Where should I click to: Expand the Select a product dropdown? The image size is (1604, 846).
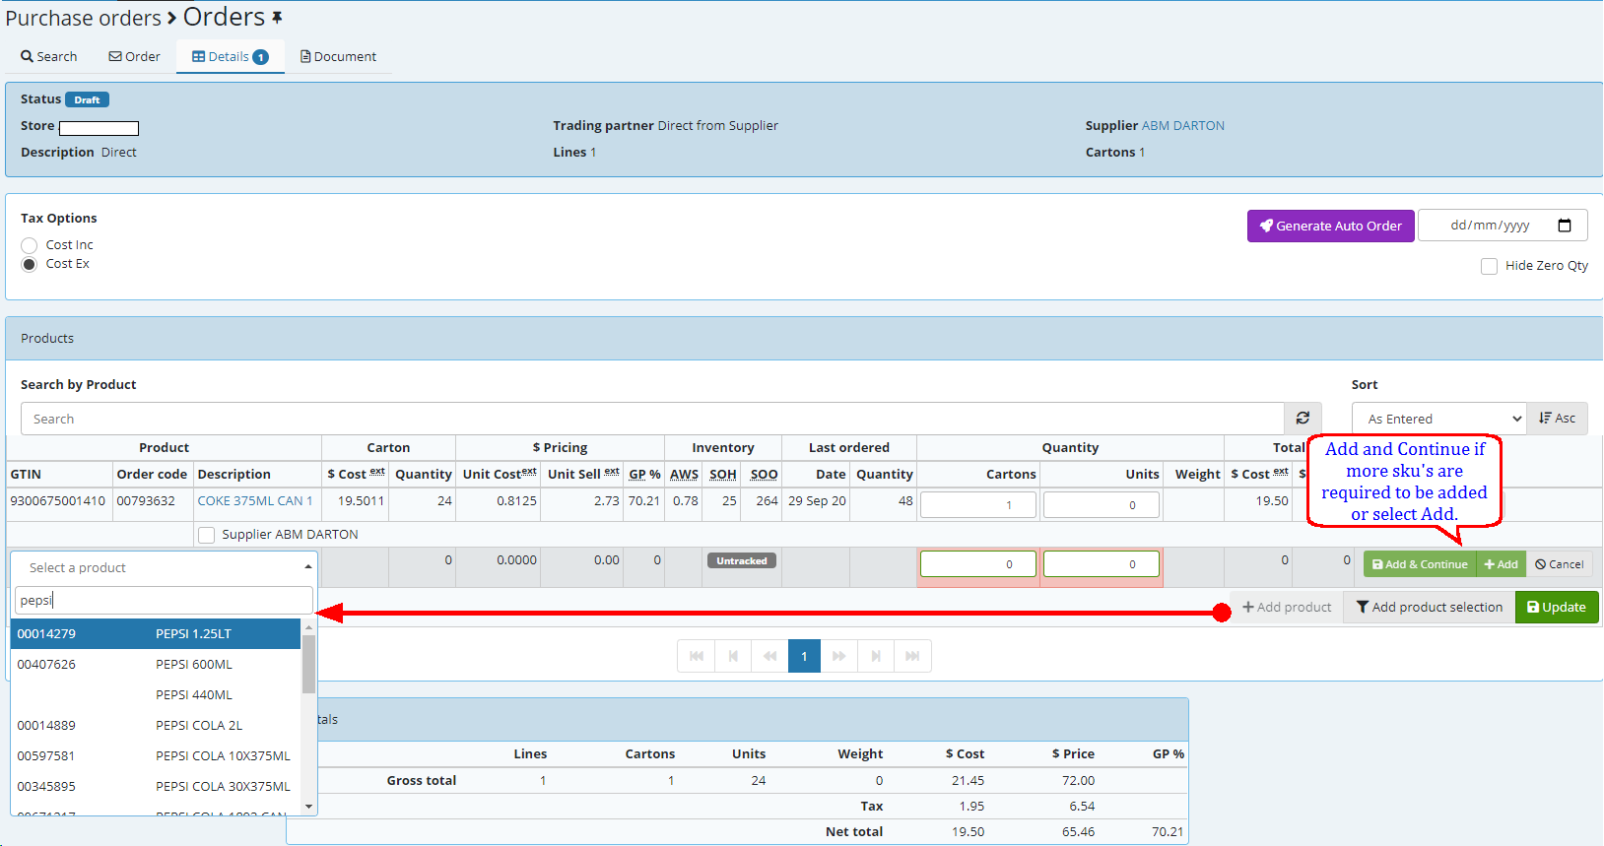164,567
